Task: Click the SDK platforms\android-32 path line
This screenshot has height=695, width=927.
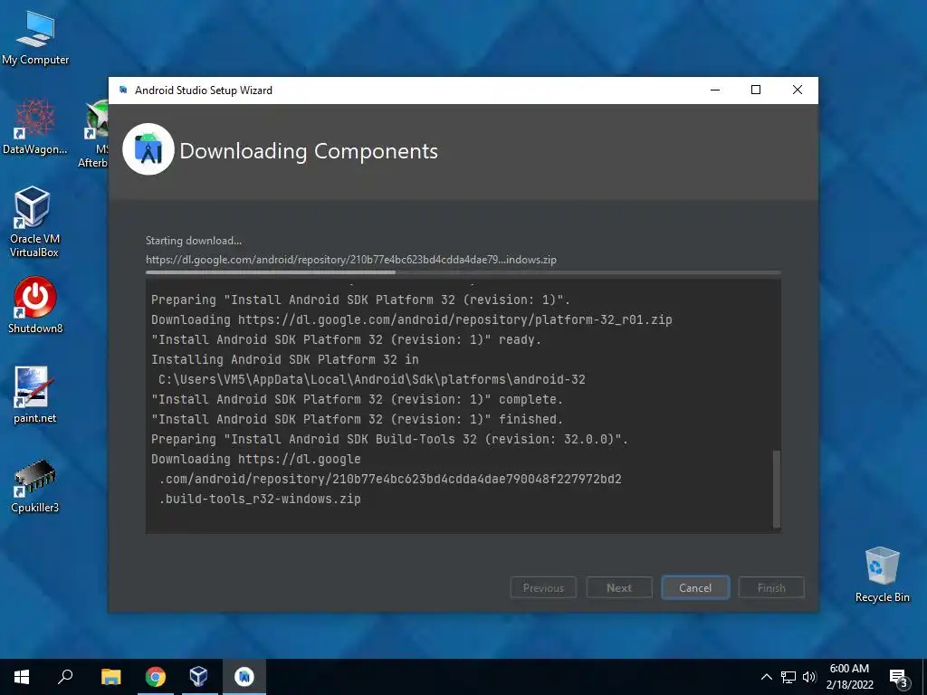Action: [x=372, y=379]
